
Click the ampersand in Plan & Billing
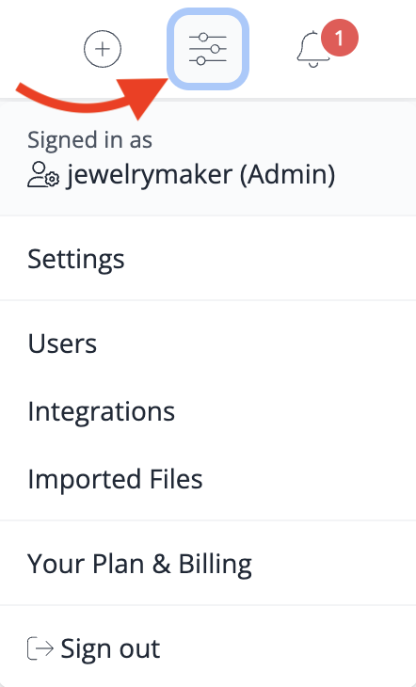point(161,564)
